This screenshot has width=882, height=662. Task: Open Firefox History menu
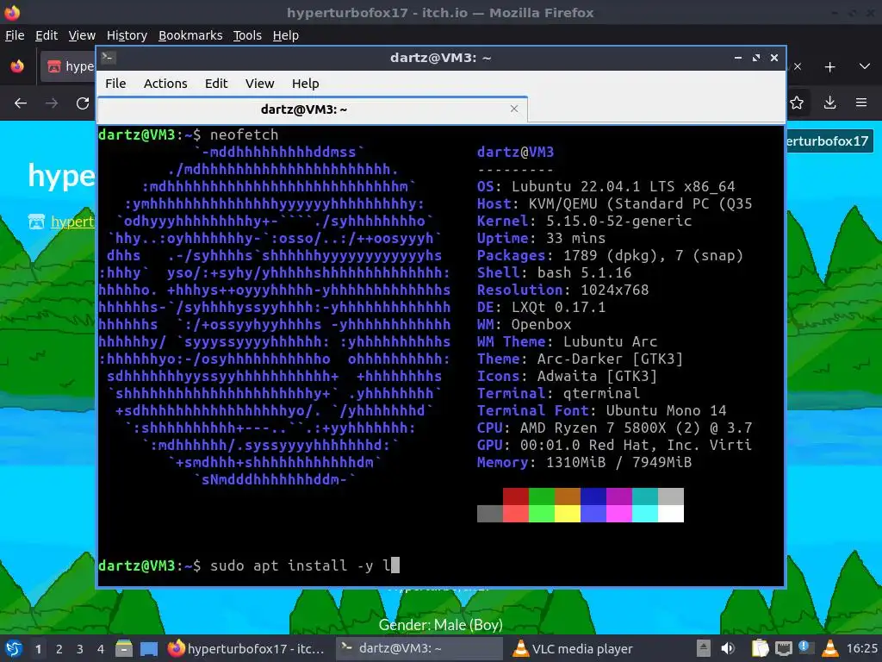click(127, 35)
